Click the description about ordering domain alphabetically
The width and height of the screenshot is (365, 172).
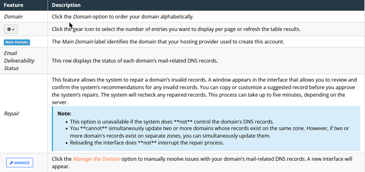pos(123,17)
